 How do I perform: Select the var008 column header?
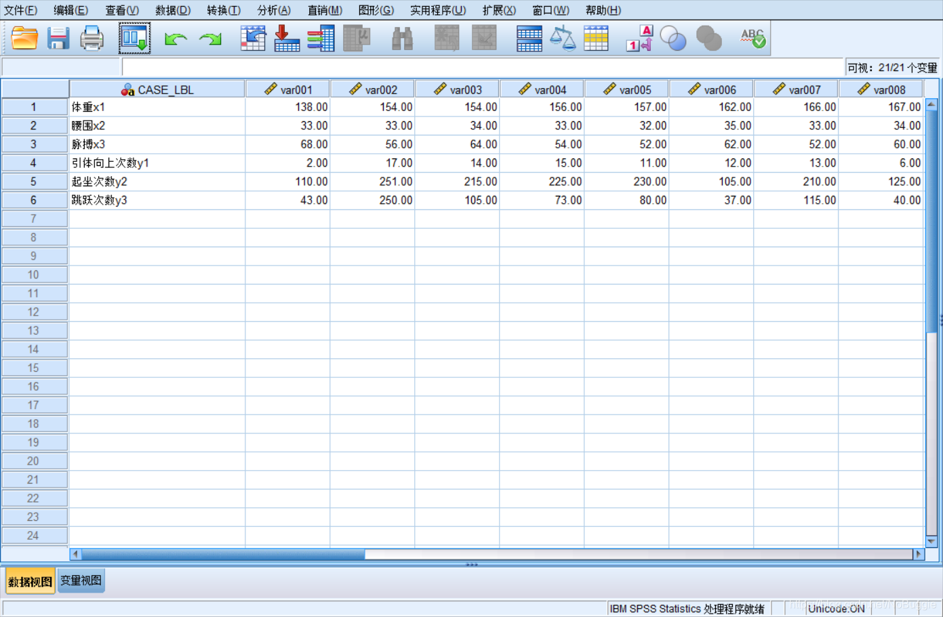(881, 89)
